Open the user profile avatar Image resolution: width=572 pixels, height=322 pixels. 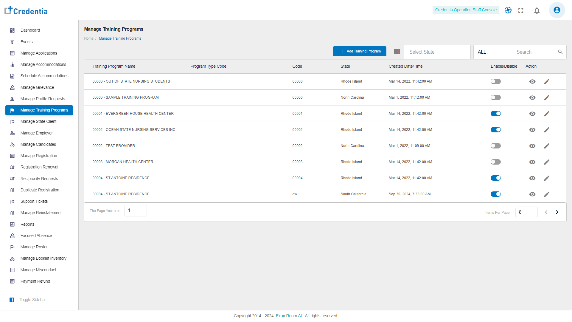[557, 10]
